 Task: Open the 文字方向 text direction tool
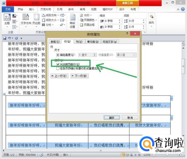tap(26, 20)
